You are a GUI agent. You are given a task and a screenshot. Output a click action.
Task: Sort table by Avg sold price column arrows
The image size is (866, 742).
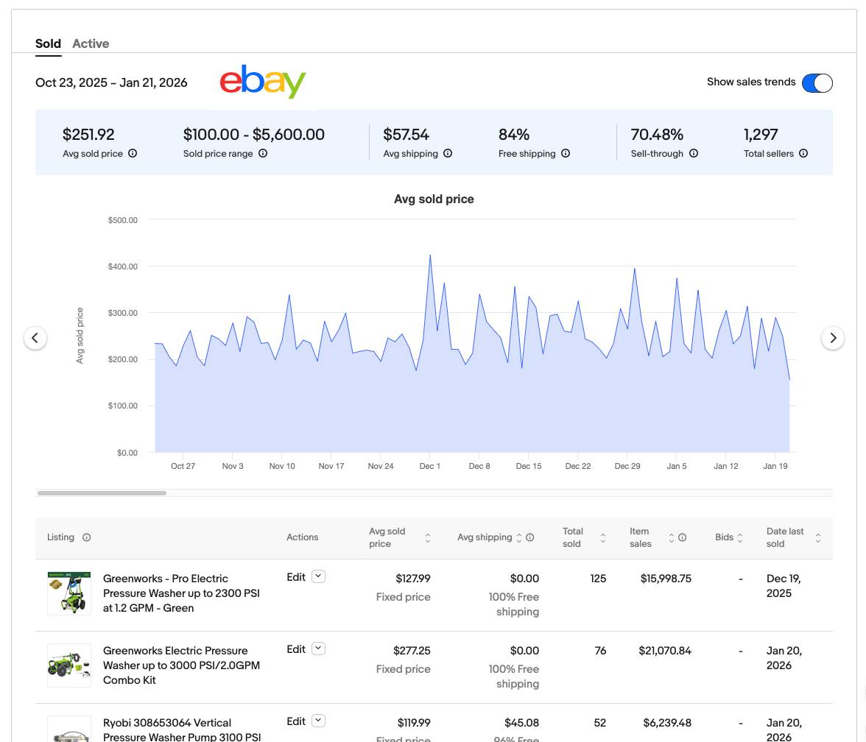tap(427, 538)
